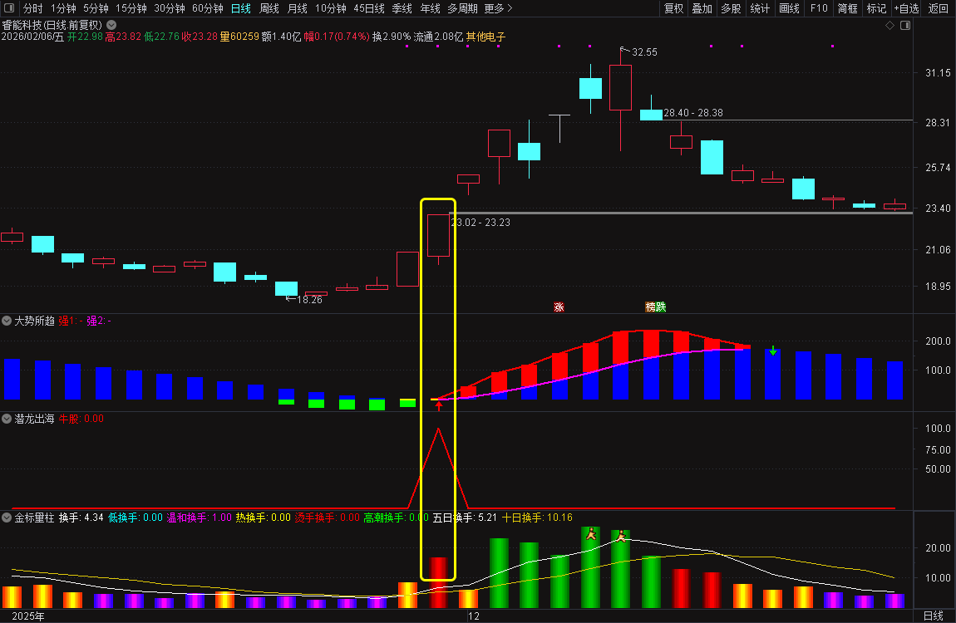
Task: Switch to the 分时 intraday view
Action: click(33, 8)
